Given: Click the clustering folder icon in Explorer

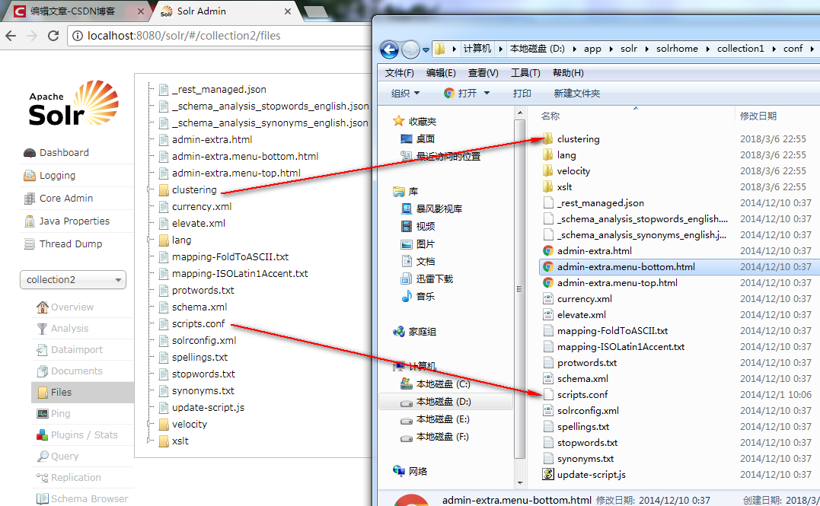Looking at the screenshot, I should [547, 139].
